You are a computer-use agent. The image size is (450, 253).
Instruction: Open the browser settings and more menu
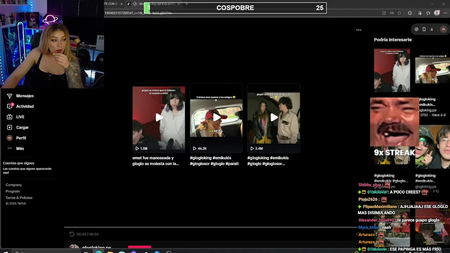click(x=445, y=13)
